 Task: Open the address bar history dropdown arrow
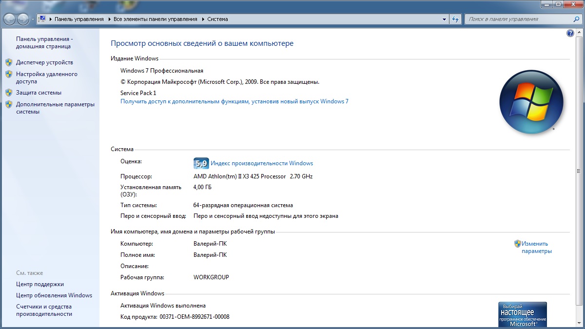click(444, 19)
